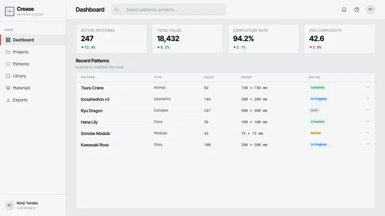Open the KT avatar in top bar
385x216 pixels.
[370, 10]
